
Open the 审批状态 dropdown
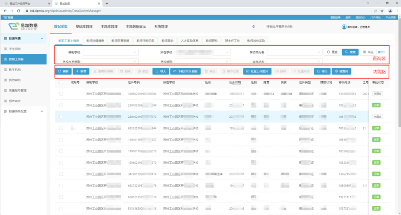tap(295, 62)
